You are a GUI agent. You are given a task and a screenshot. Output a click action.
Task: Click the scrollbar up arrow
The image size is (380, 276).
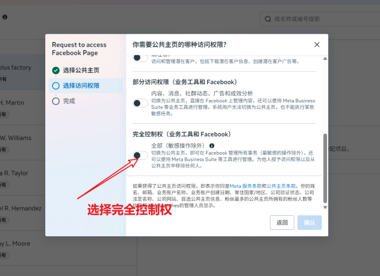click(x=325, y=58)
